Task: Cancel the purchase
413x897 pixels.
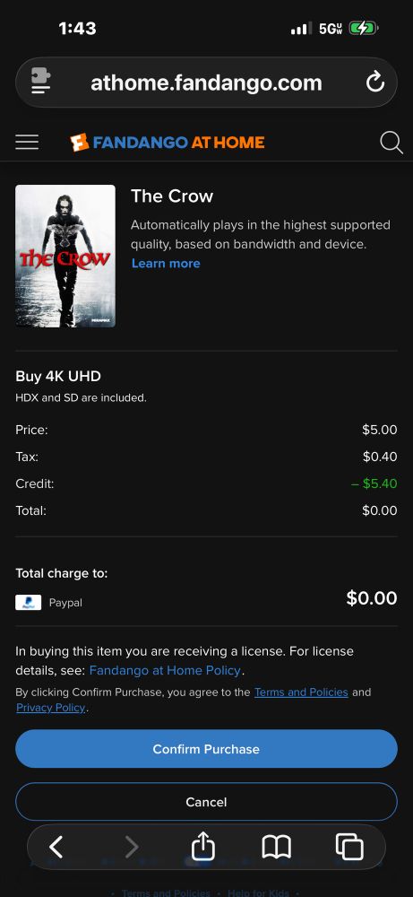Action: click(x=206, y=802)
